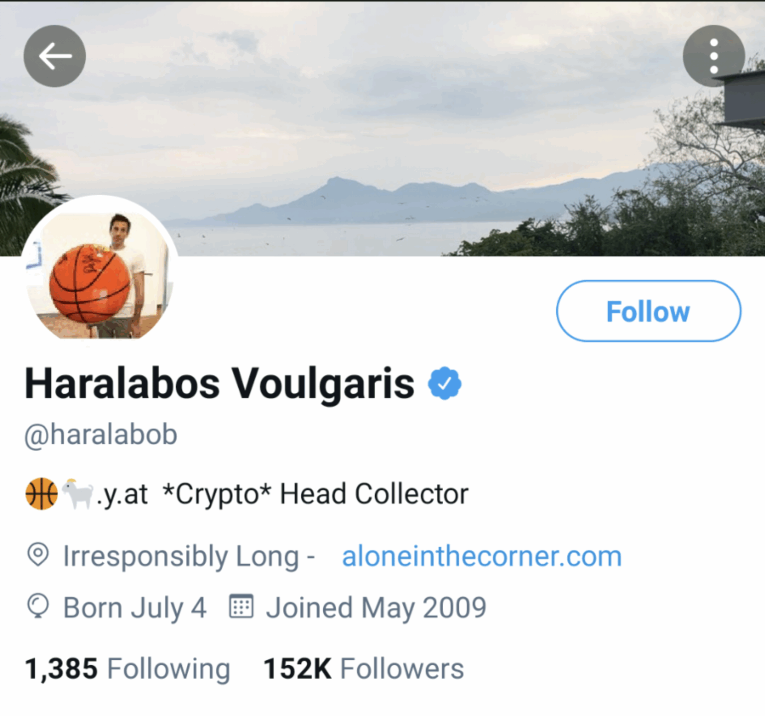Open the three-dot overflow menu
The width and height of the screenshot is (765, 716).
[713, 56]
